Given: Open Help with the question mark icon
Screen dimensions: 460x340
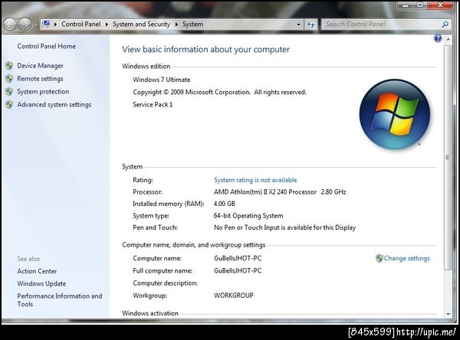Looking at the screenshot, I should click(438, 38).
